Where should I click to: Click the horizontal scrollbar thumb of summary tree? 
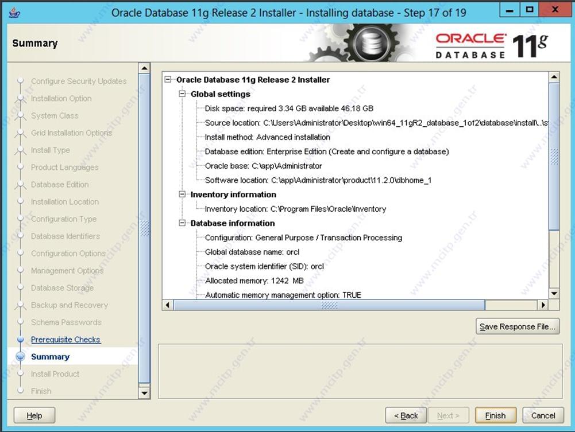pyautogui.click(x=329, y=305)
